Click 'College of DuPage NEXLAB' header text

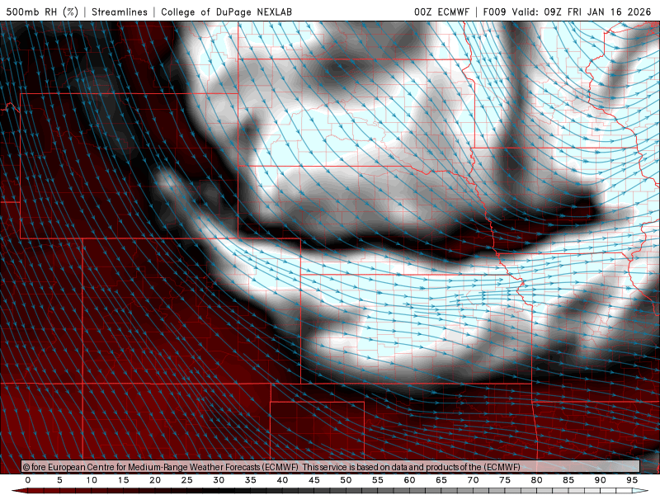tap(226, 12)
